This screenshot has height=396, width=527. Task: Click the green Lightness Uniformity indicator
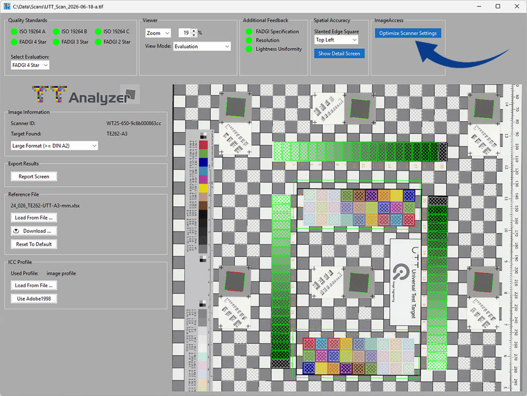(249, 49)
